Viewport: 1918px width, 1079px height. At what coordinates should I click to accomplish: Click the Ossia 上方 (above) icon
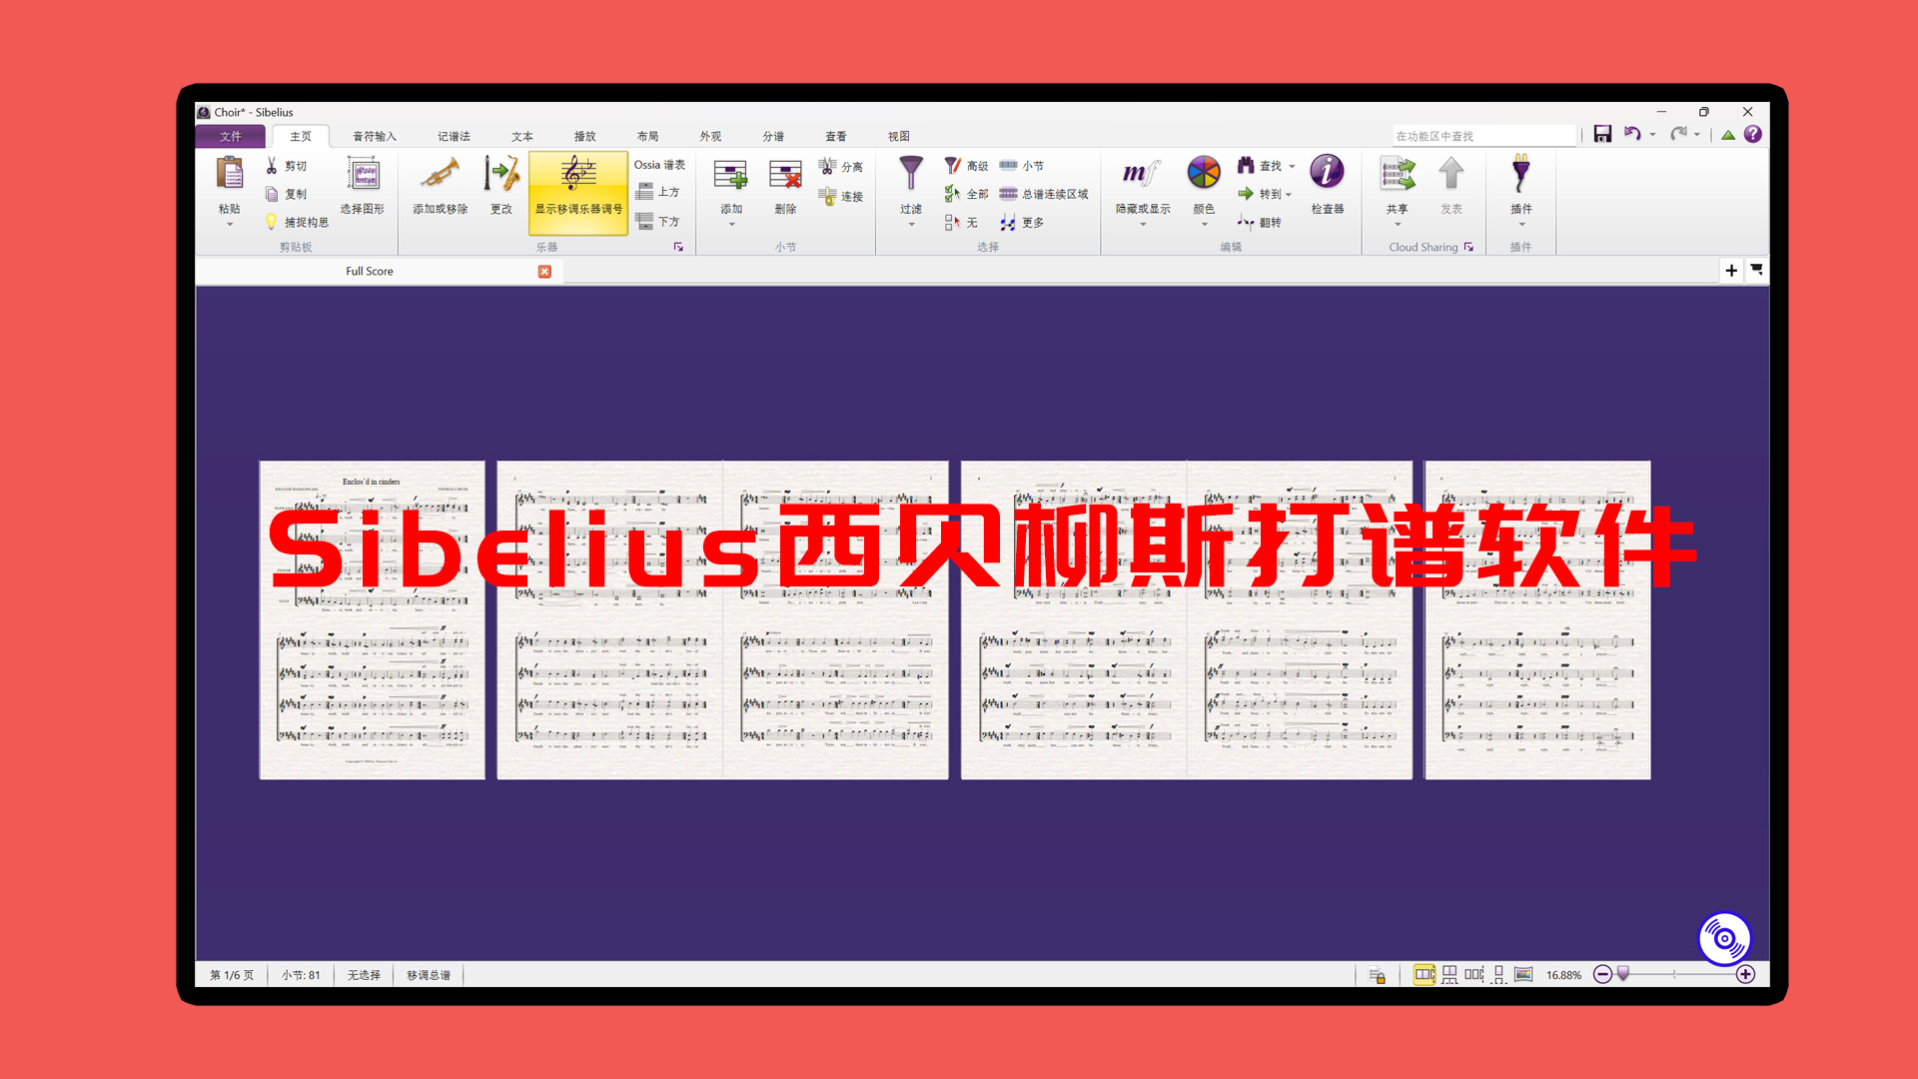644,192
